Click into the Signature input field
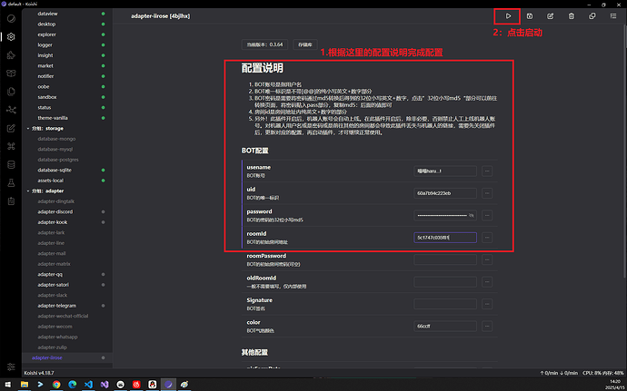The height and width of the screenshot is (391, 627). pyautogui.click(x=445, y=304)
